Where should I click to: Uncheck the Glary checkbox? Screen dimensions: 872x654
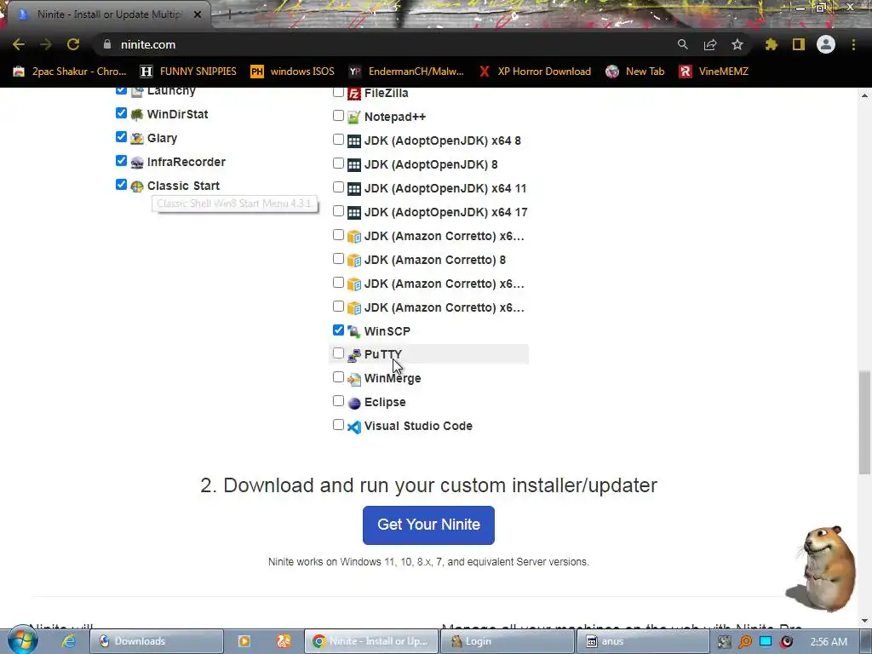click(x=121, y=137)
